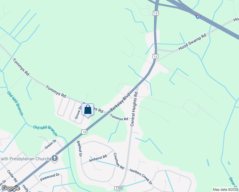
Task: Click the shopping bag map marker
Action: pyautogui.click(x=88, y=110)
